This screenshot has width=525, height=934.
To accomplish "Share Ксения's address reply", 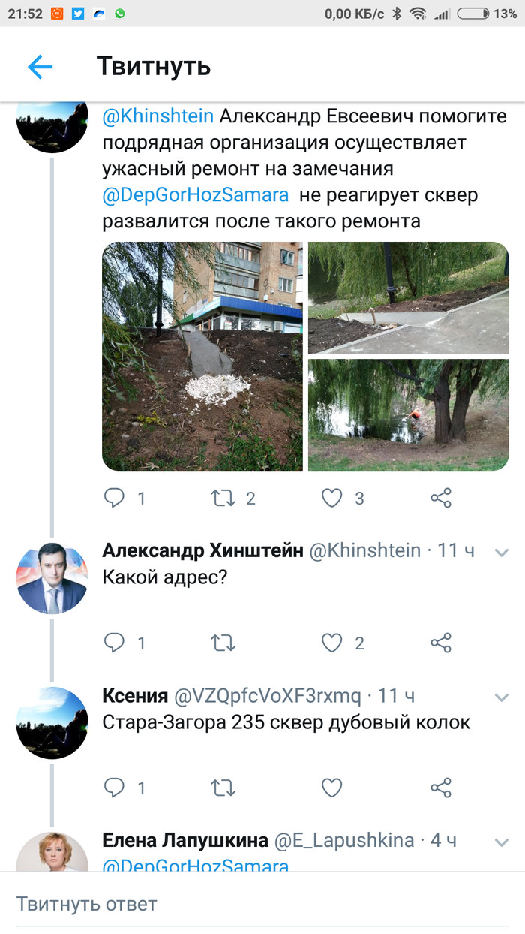I will click(x=441, y=788).
